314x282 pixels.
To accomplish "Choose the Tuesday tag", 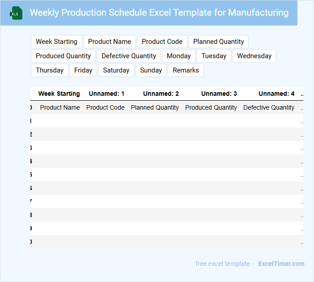I will click(x=214, y=56).
